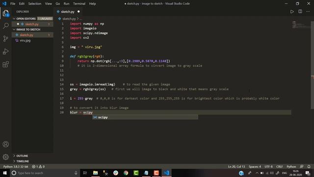The width and height of the screenshot is (314, 177).
Task: Open the Search view in activity bar
Action: 5,26
